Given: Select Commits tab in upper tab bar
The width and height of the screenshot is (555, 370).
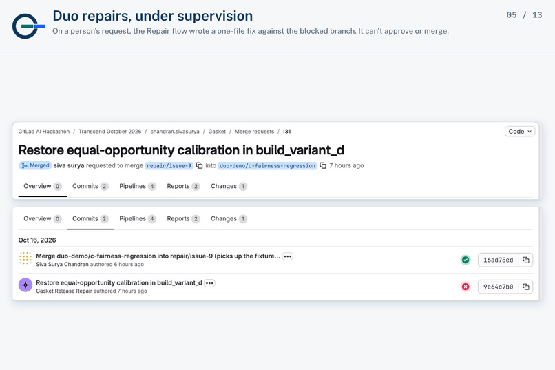Looking at the screenshot, I should click(x=90, y=186).
